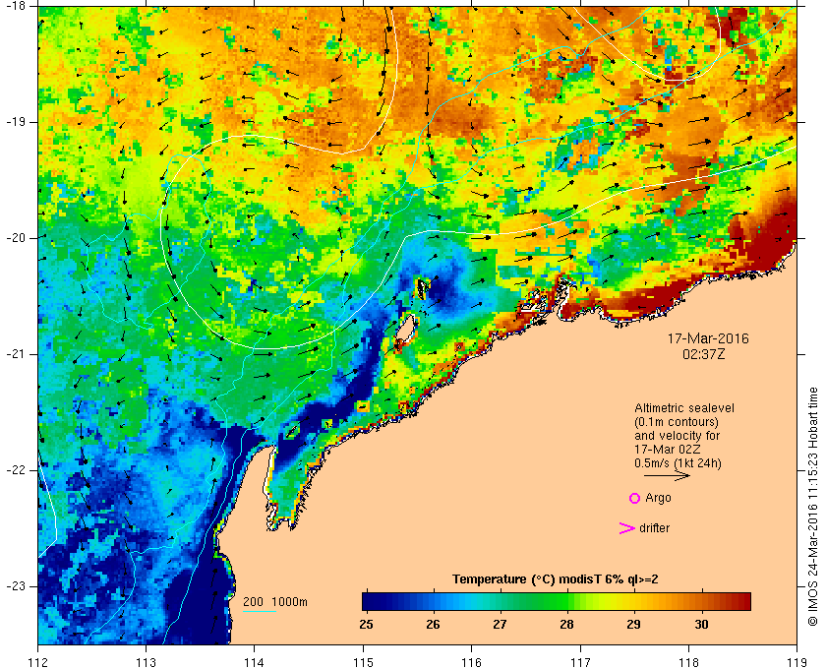Click latitude axis label -21
The width and height of the screenshot is (826, 669).
point(15,354)
